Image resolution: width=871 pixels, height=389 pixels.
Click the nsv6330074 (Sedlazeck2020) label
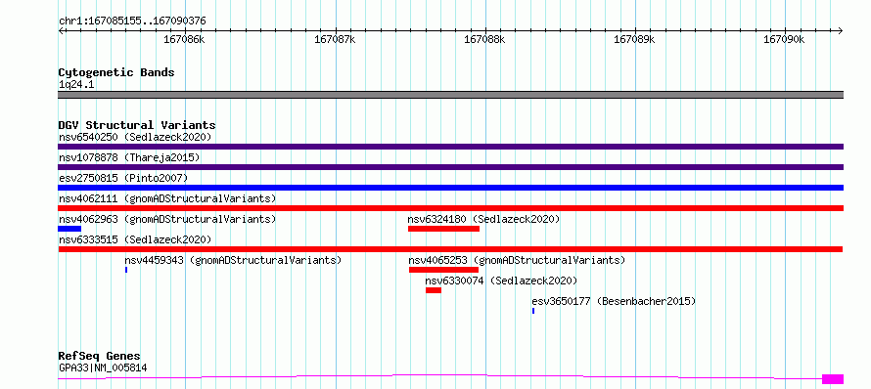(502, 281)
